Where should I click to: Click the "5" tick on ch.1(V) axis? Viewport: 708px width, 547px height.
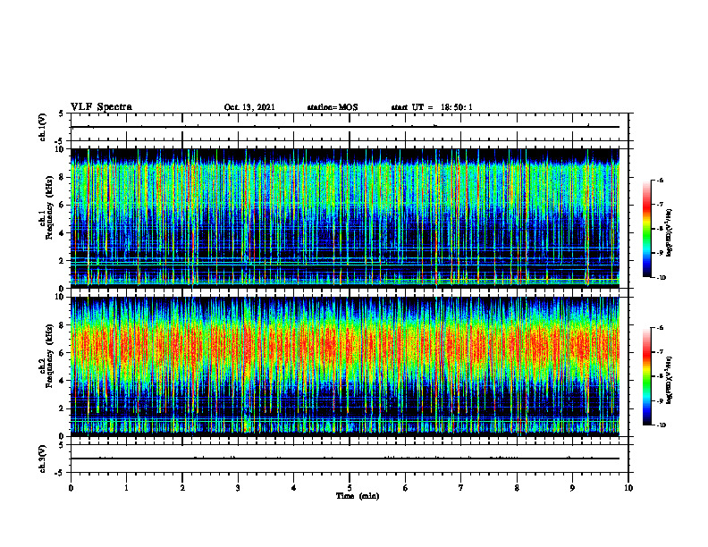point(62,114)
